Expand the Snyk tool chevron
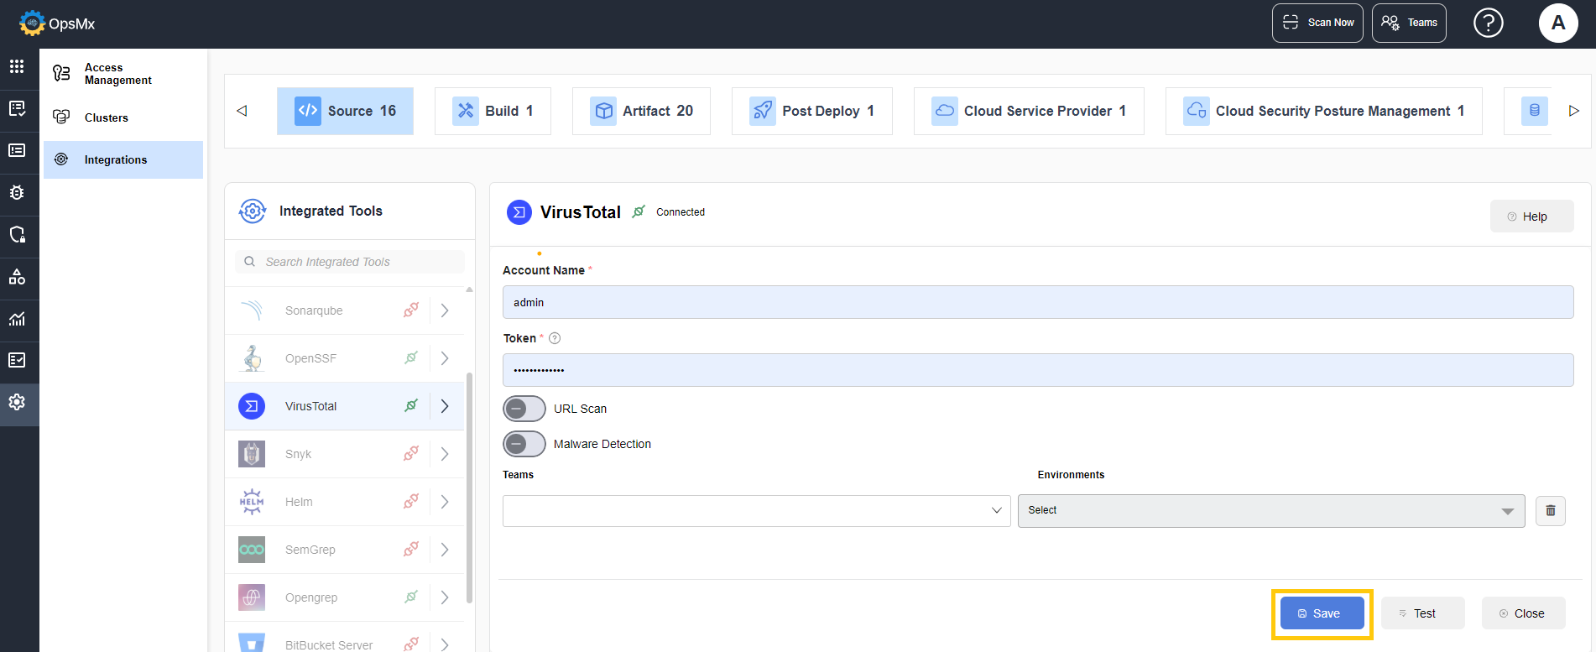Screen dimensions: 1596x652 (x=445, y=454)
